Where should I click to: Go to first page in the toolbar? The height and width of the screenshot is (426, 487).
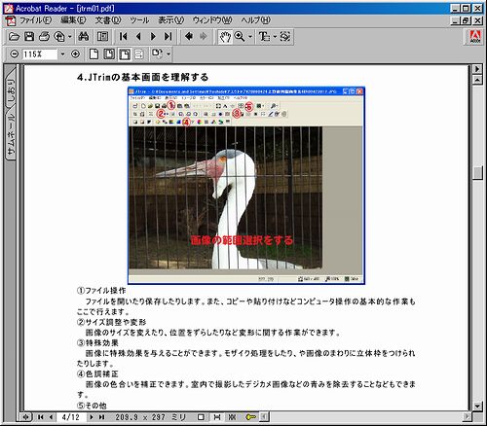(124, 37)
